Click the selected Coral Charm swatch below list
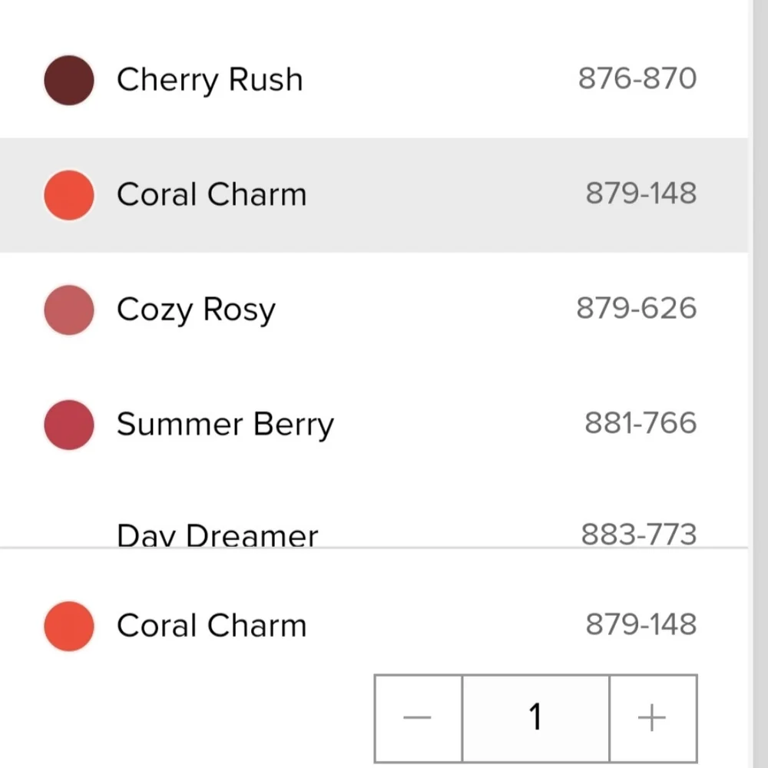 (69, 626)
